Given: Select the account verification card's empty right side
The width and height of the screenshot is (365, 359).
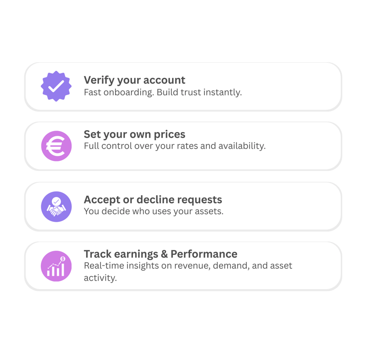Looking at the screenshot, I should tap(295, 86).
